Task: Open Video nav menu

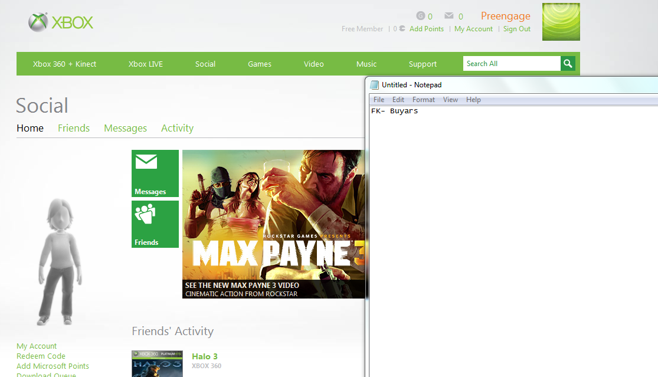Action: coord(313,64)
